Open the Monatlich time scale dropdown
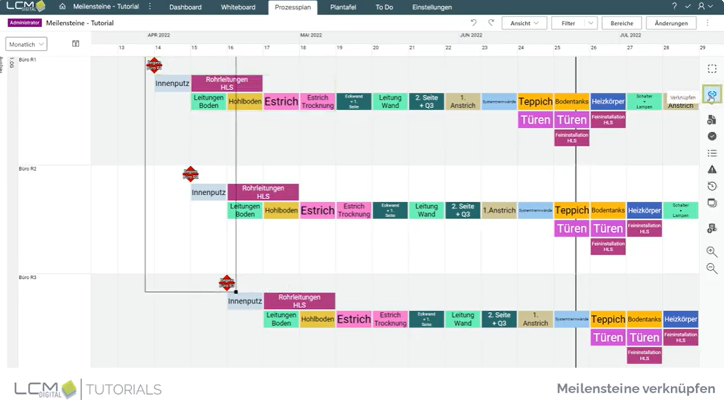The image size is (724, 401). (26, 44)
